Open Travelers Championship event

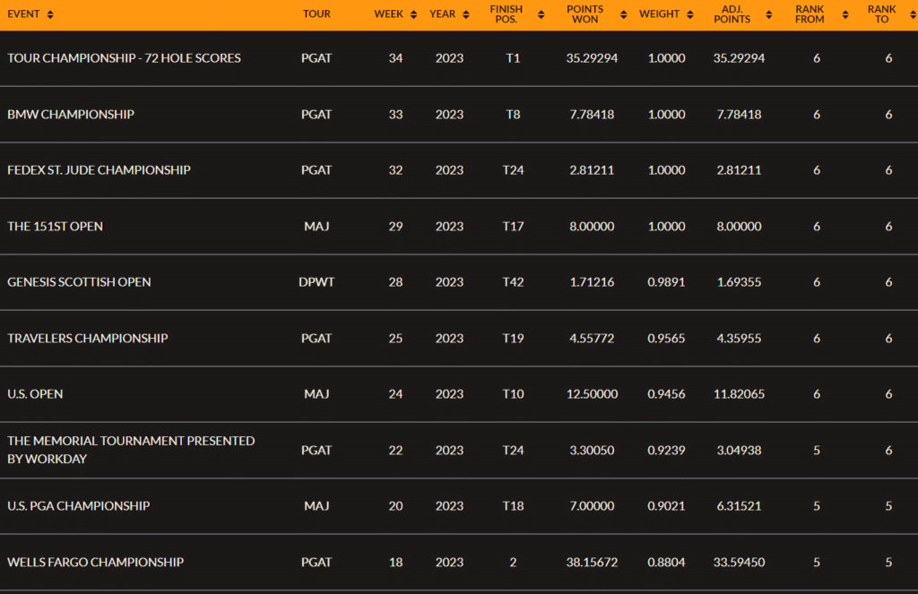tap(88, 338)
